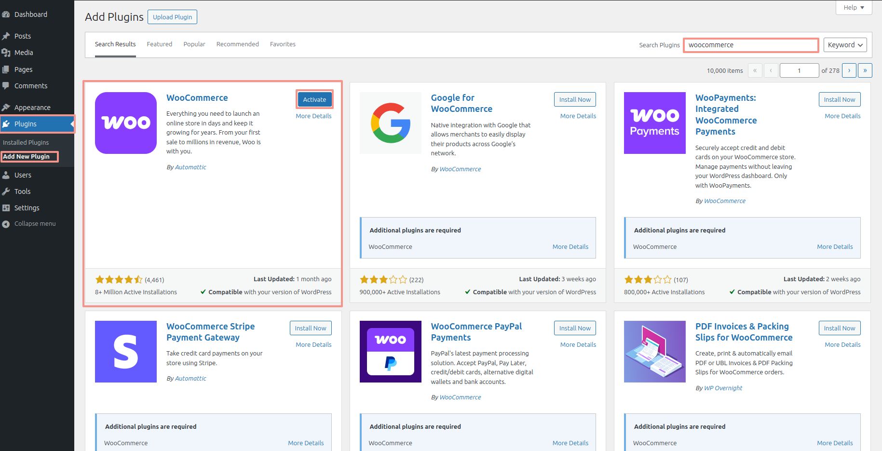Click the Comments bubble icon
Screen dimensions: 882x451
(6, 86)
